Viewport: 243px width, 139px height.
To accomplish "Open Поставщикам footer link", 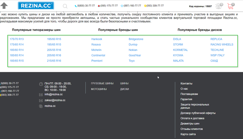I will tap(189, 94).
